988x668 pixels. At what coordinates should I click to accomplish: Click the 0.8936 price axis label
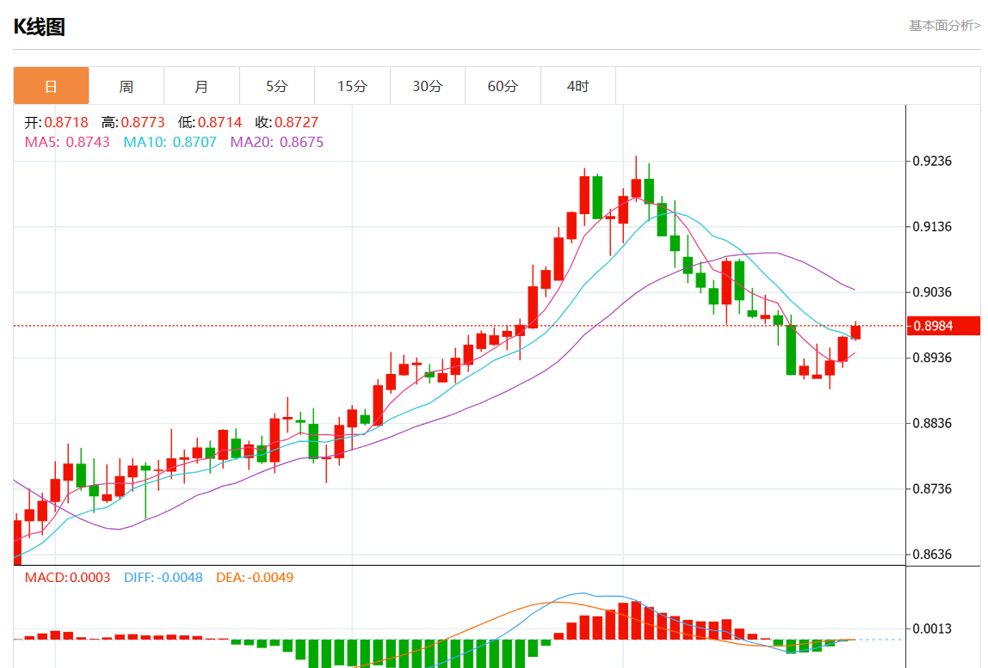932,358
